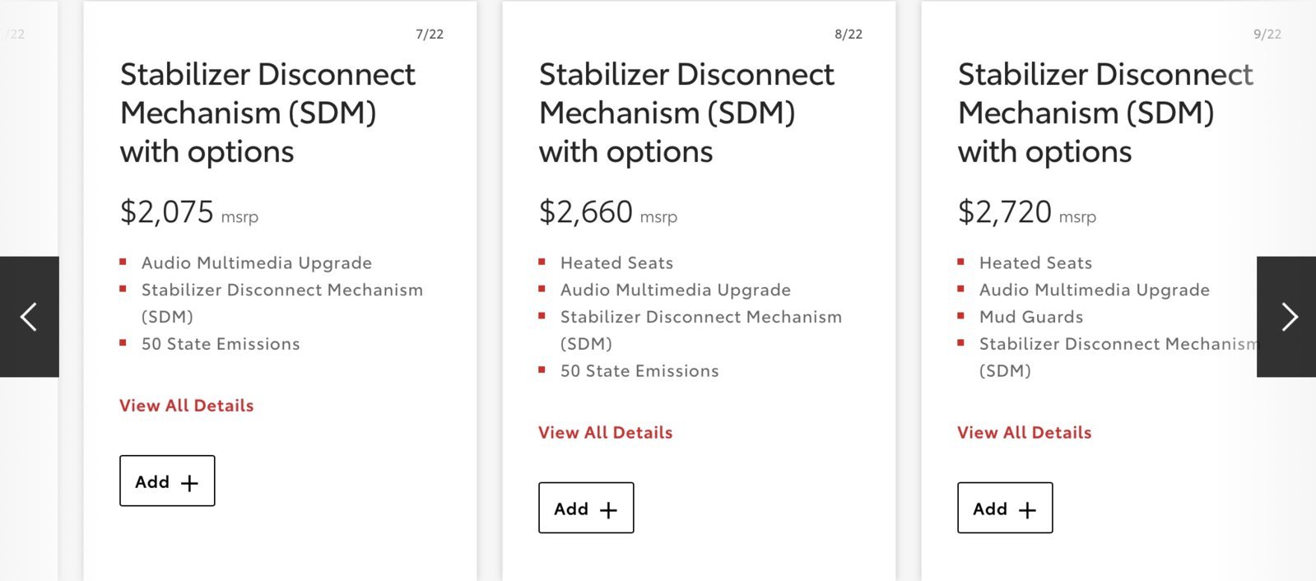Add the $2,660 SDM package
Screen dimensions: 1316x581
click(x=586, y=508)
